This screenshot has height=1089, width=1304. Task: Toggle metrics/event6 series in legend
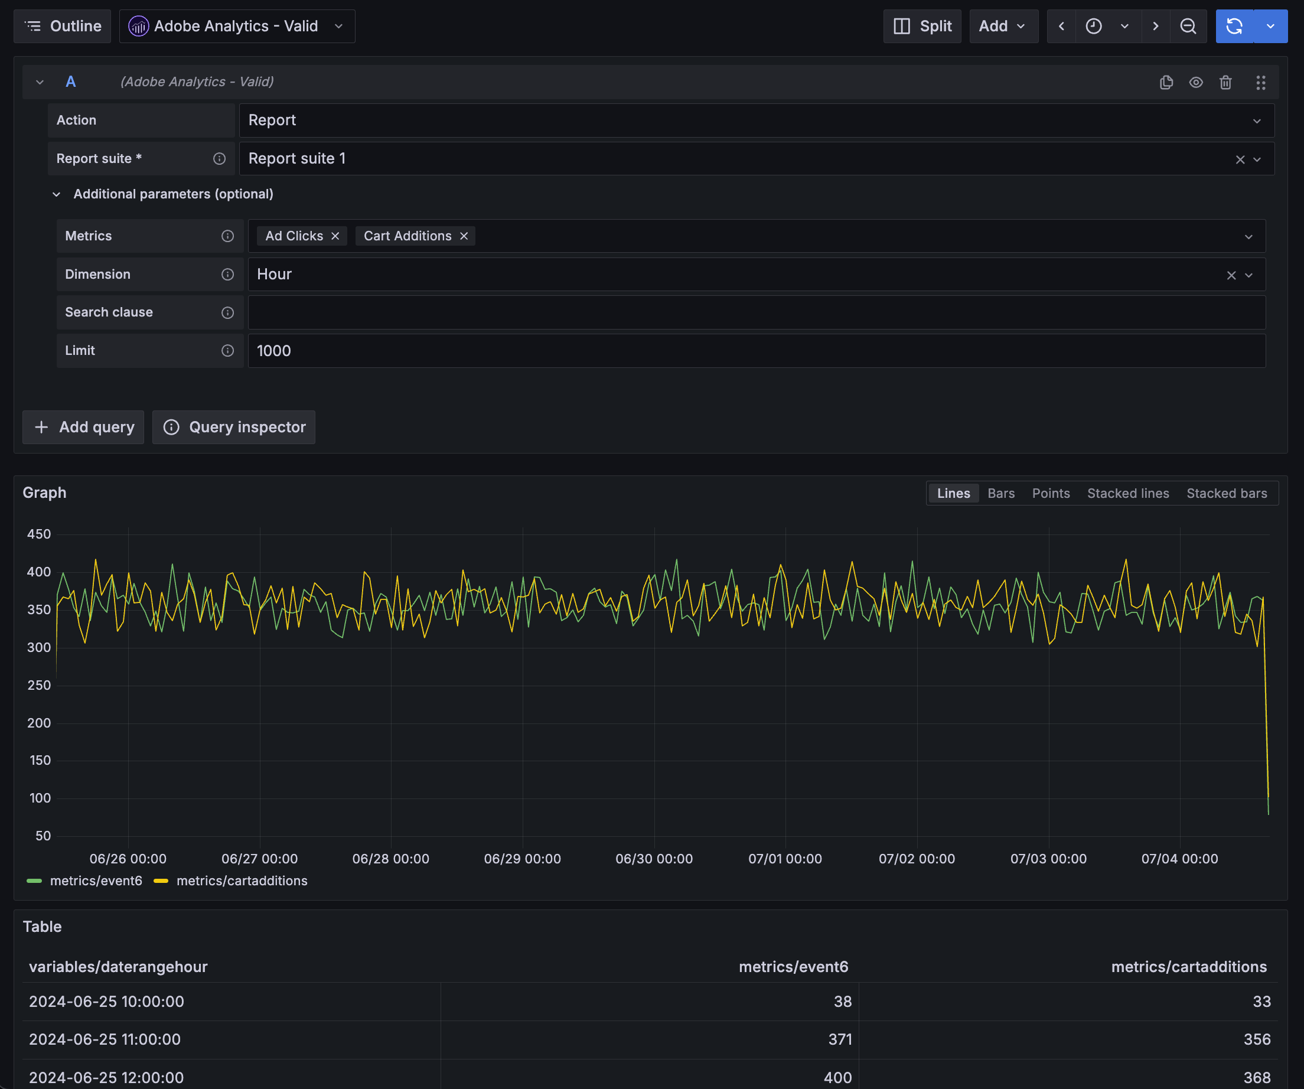tap(96, 881)
